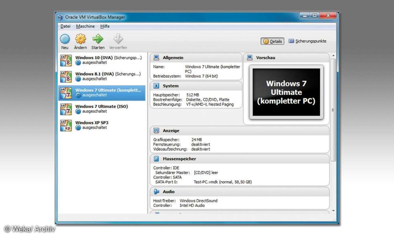Open the Massenspeicher settings header link
The image size is (394, 236).
coord(179,159)
